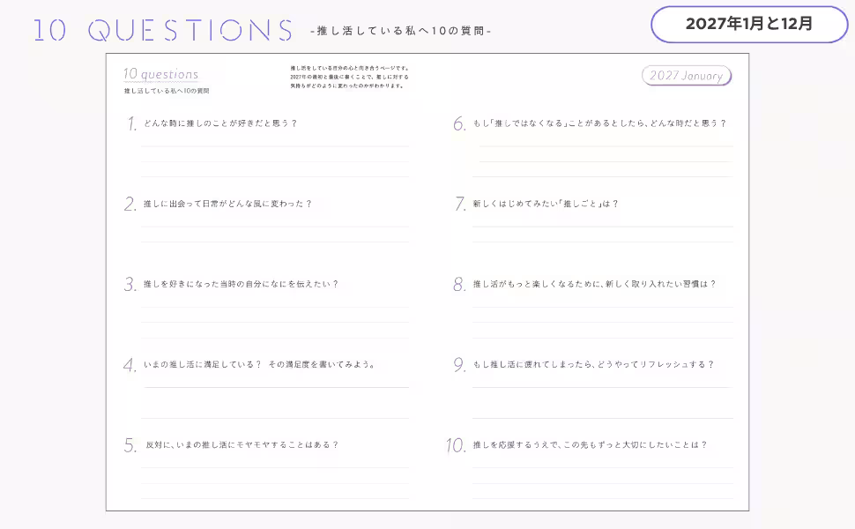
Task: Click question 10 about この先もずっと大切にしたいこと
Action: pyautogui.click(x=590, y=444)
